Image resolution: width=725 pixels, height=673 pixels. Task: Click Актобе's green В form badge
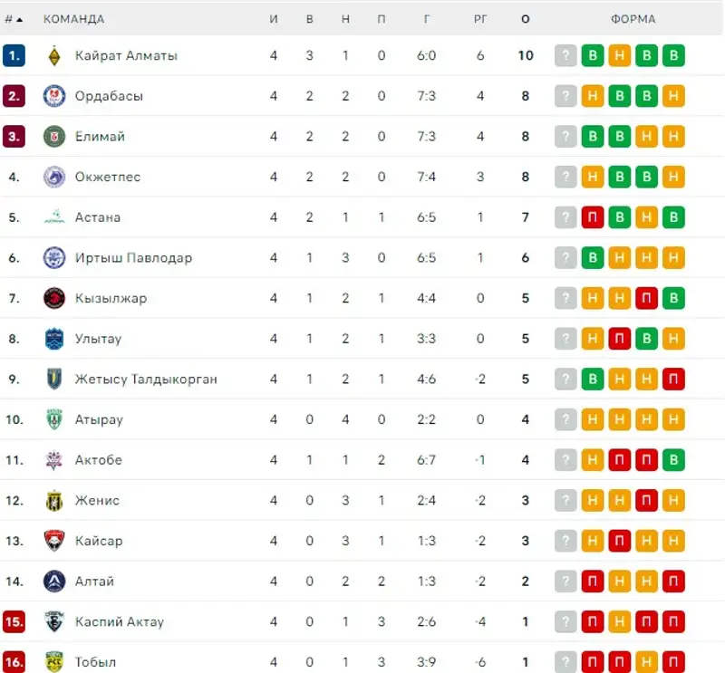[673, 460]
